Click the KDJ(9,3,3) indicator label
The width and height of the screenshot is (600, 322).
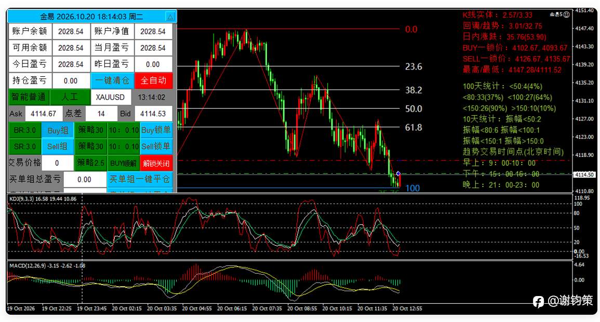pos(43,199)
